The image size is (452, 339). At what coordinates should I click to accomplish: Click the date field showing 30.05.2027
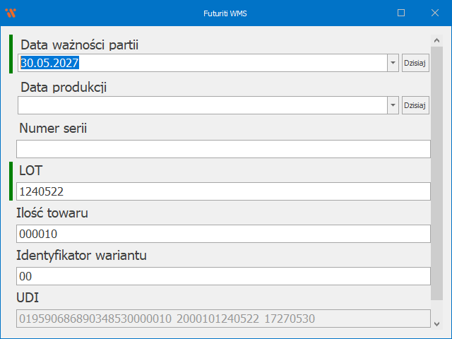click(x=202, y=63)
